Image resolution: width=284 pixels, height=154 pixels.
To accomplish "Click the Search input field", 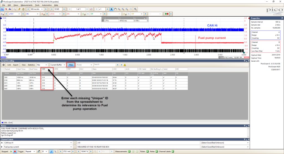I will [104, 65].
